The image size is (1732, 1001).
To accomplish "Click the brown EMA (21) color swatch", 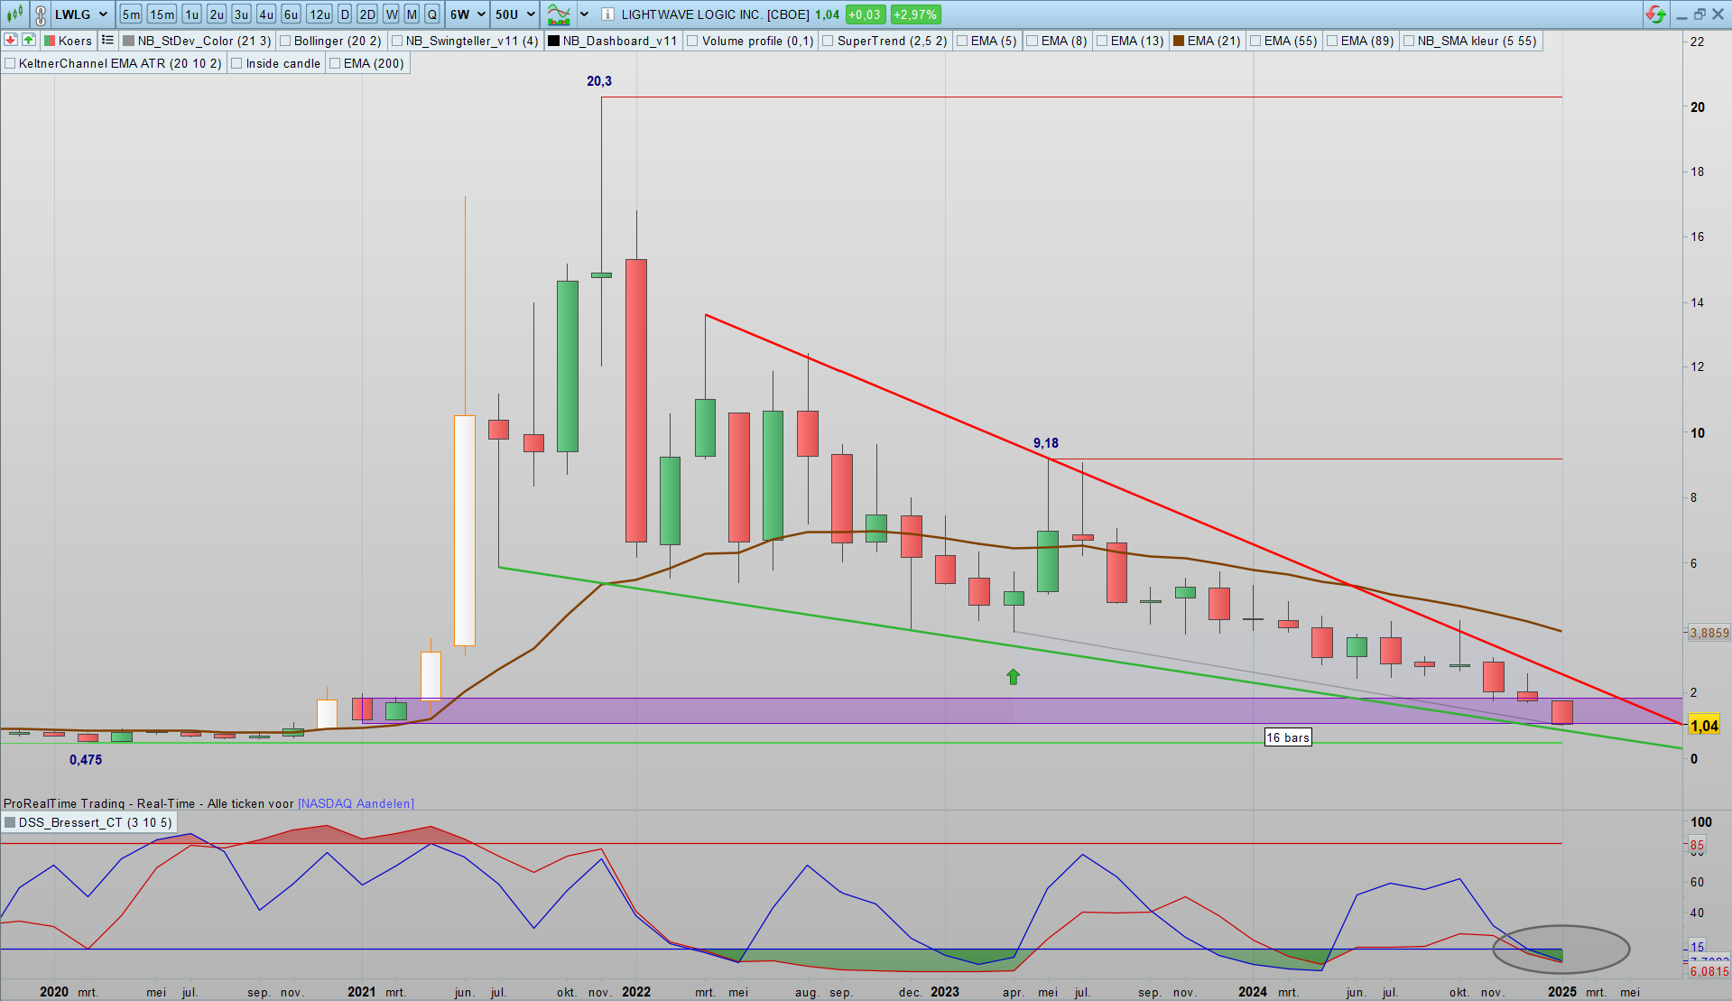I will pyautogui.click(x=1178, y=41).
